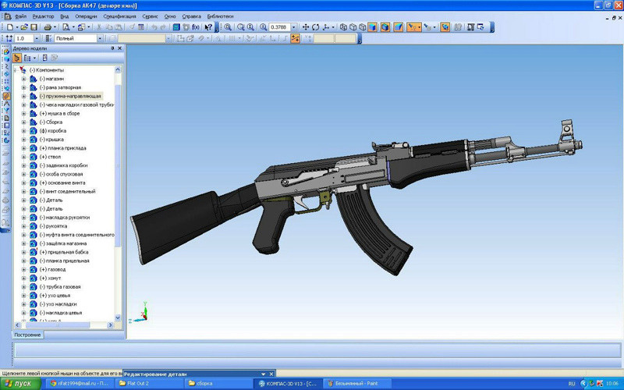Open the Спецификация menu
Viewport: 624px width, 390px height.
click(120, 16)
